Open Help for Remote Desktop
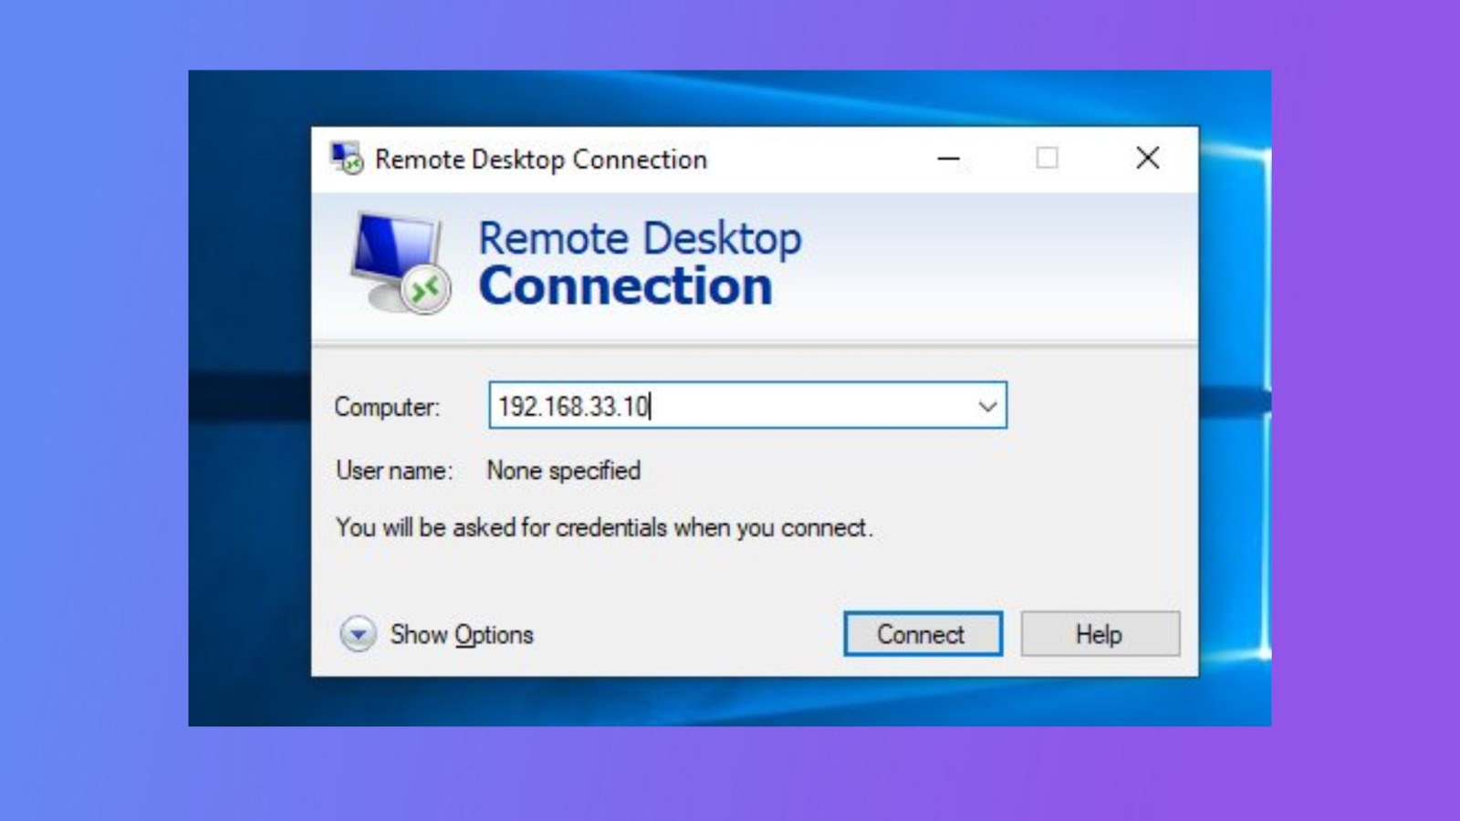The height and width of the screenshot is (821, 1460). [x=1100, y=634]
